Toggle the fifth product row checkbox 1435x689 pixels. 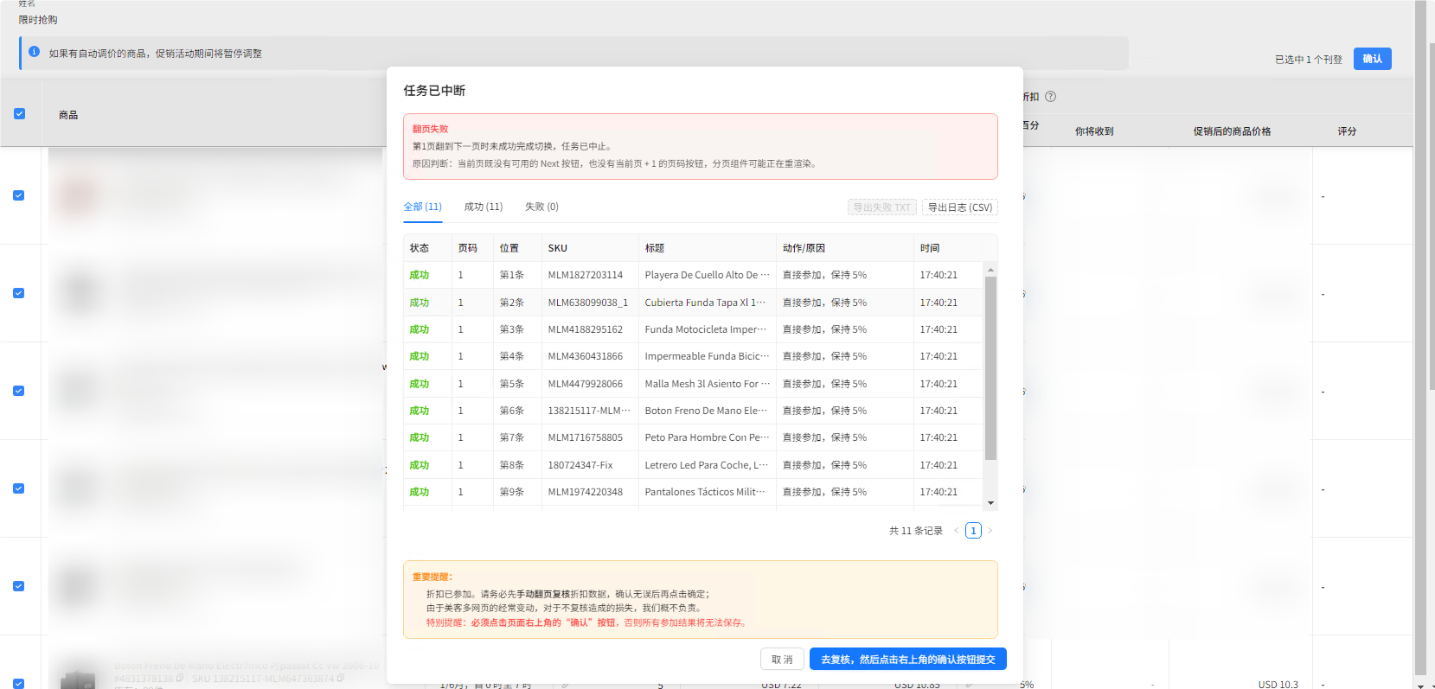(18, 586)
